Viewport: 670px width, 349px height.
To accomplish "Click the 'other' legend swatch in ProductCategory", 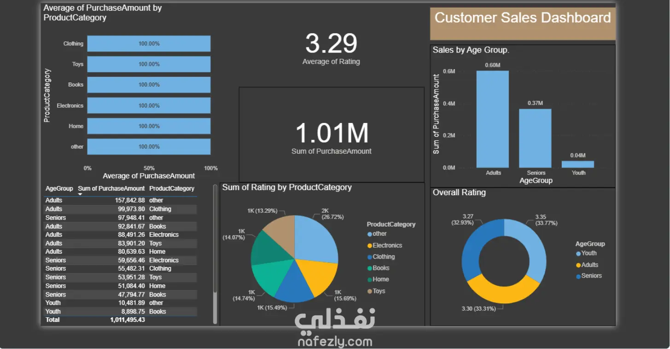I will point(370,234).
